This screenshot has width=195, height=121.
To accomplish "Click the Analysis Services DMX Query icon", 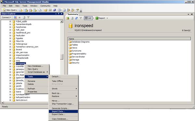I will [31, 10].
